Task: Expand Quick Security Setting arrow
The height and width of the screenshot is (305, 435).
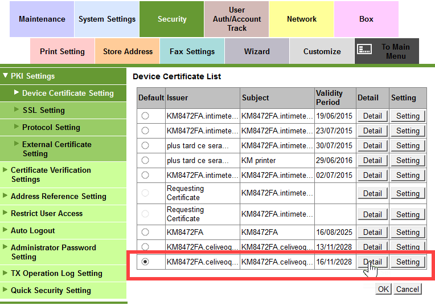Action: pyautogui.click(x=5, y=290)
